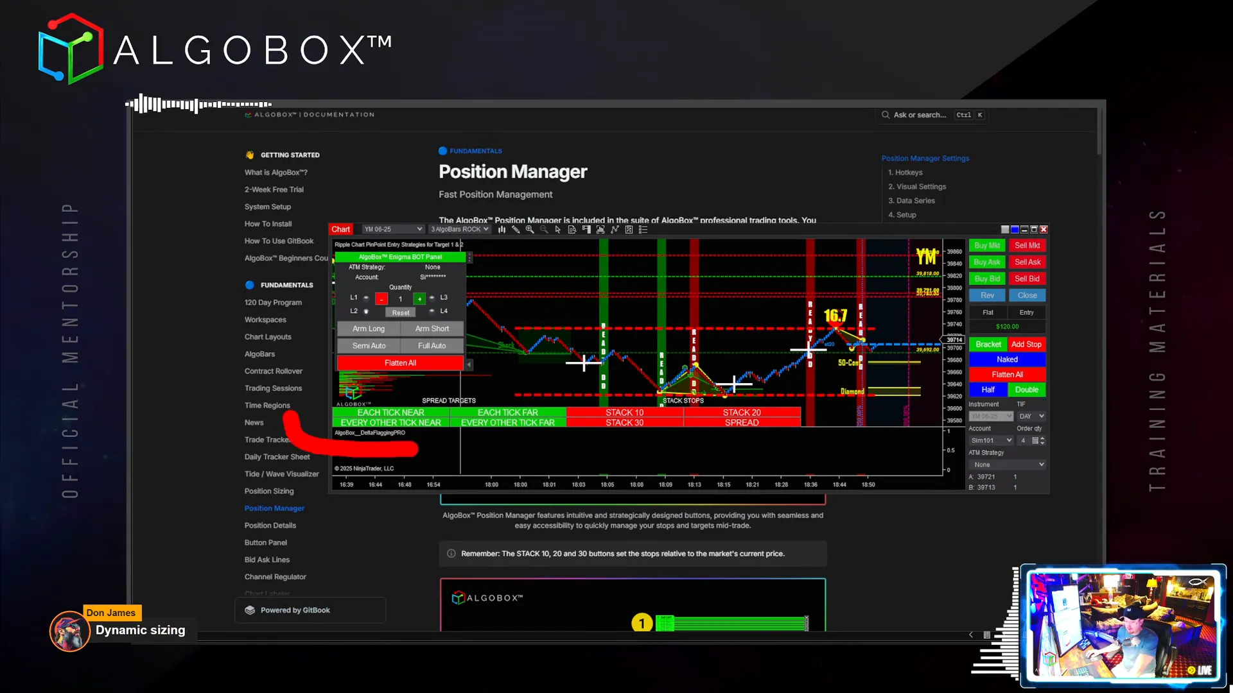The height and width of the screenshot is (693, 1233).
Task: Open the 120 Day Program sidebar page
Action: [x=273, y=302]
